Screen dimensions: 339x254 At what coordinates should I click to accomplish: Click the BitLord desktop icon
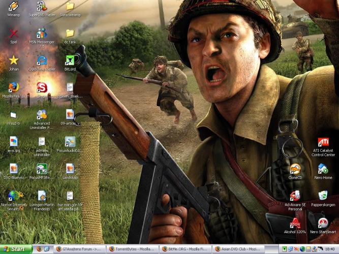(70, 60)
